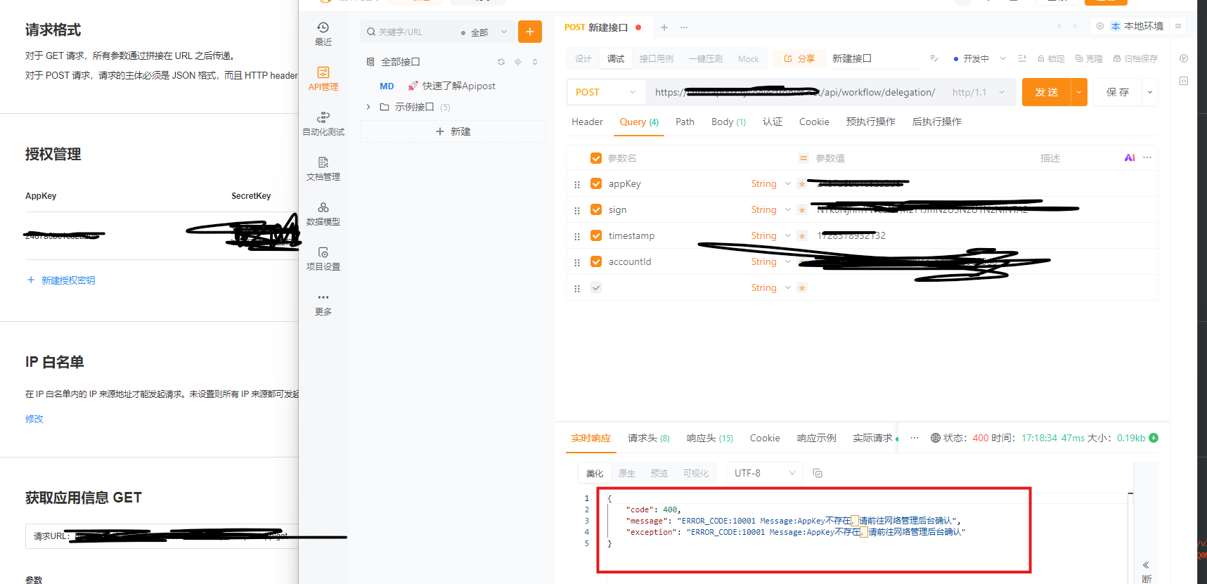The image size is (1207, 584).
Task: Click the orange plus new-item button
Action: [x=529, y=32]
